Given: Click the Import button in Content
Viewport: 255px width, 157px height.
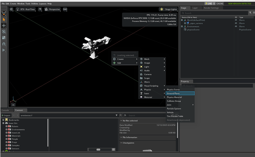Looking at the screenshot, I should 7,115.
